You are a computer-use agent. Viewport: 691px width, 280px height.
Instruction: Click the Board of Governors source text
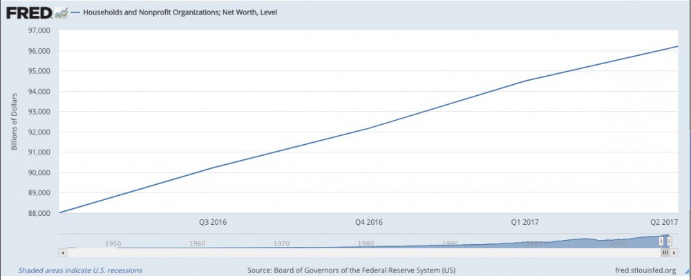click(351, 270)
